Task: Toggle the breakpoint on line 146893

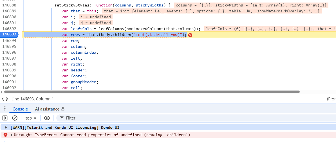Action: pyautogui.click(x=10, y=35)
